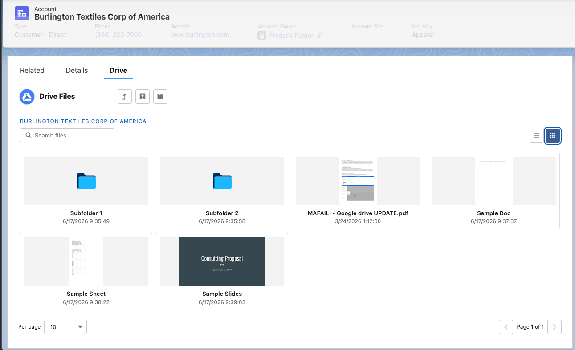Click the date 3/24/2026 1:12:00

click(358, 221)
